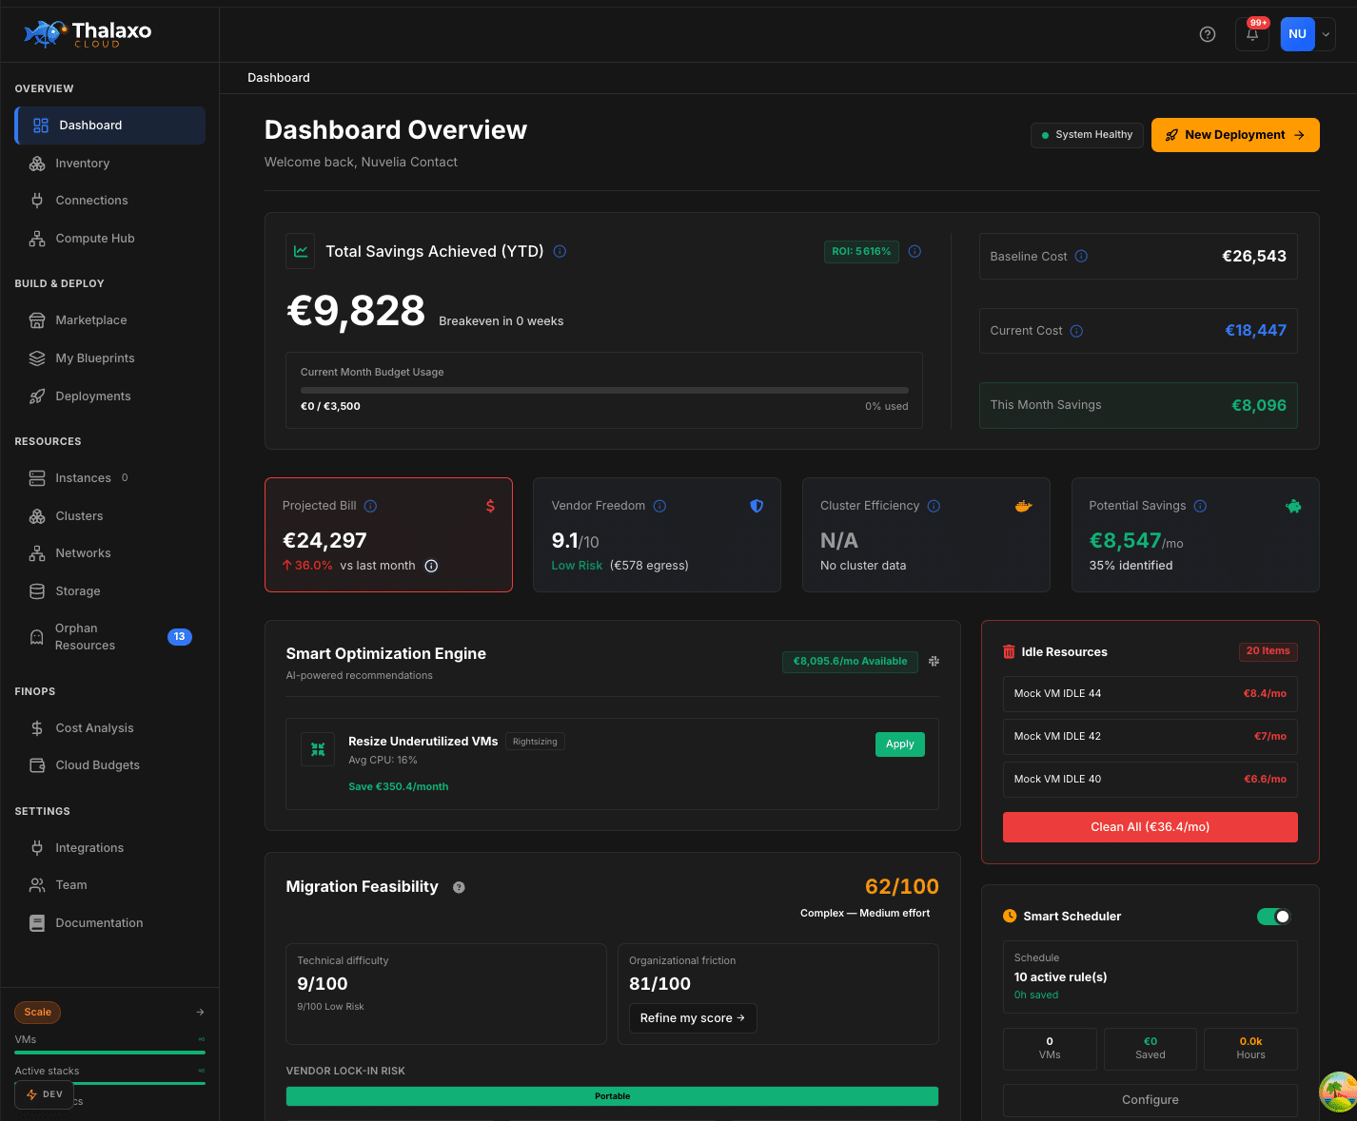Click the Team people icon
Screen dimensions: 1357x1121
[x=37, y=885]
